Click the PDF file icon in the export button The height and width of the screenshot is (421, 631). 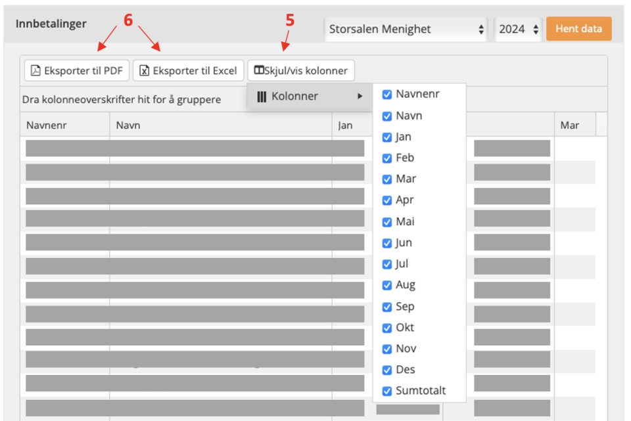coord(35,71)
